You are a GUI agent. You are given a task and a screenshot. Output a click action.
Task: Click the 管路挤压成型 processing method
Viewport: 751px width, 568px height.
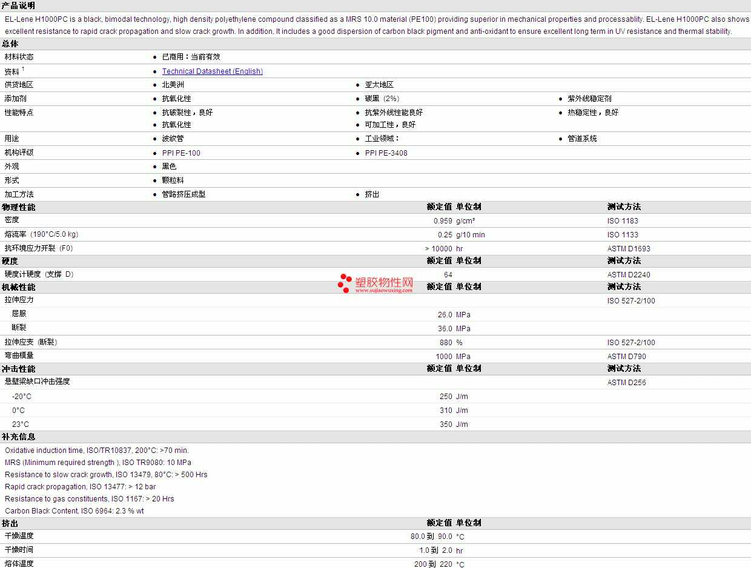point(184,194)
